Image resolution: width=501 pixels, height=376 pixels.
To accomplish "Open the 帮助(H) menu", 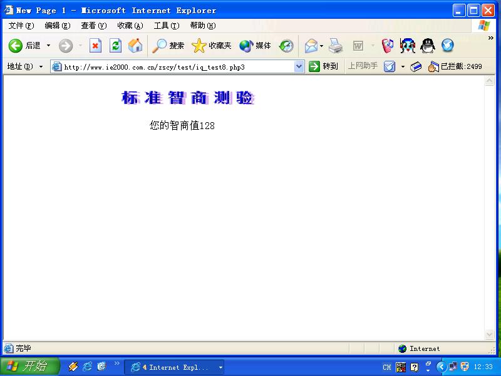I will point(203,26).
